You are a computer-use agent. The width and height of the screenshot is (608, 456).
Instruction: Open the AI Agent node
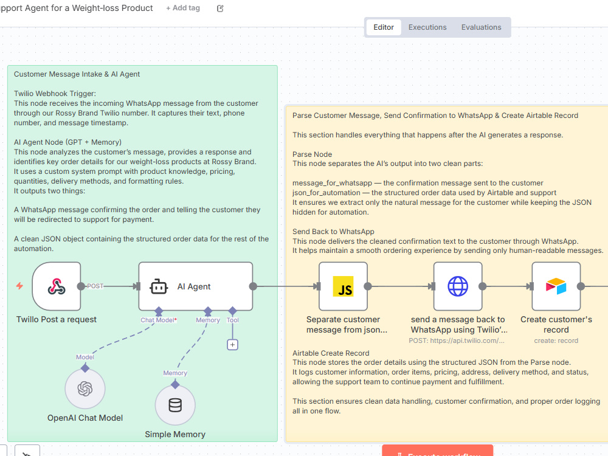point(195,286)
